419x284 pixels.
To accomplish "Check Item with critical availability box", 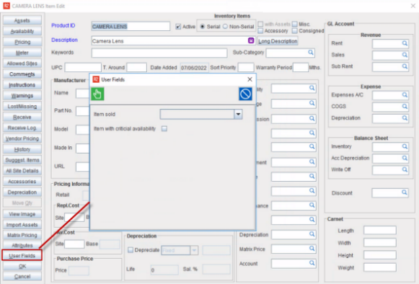I will (164, 129).
